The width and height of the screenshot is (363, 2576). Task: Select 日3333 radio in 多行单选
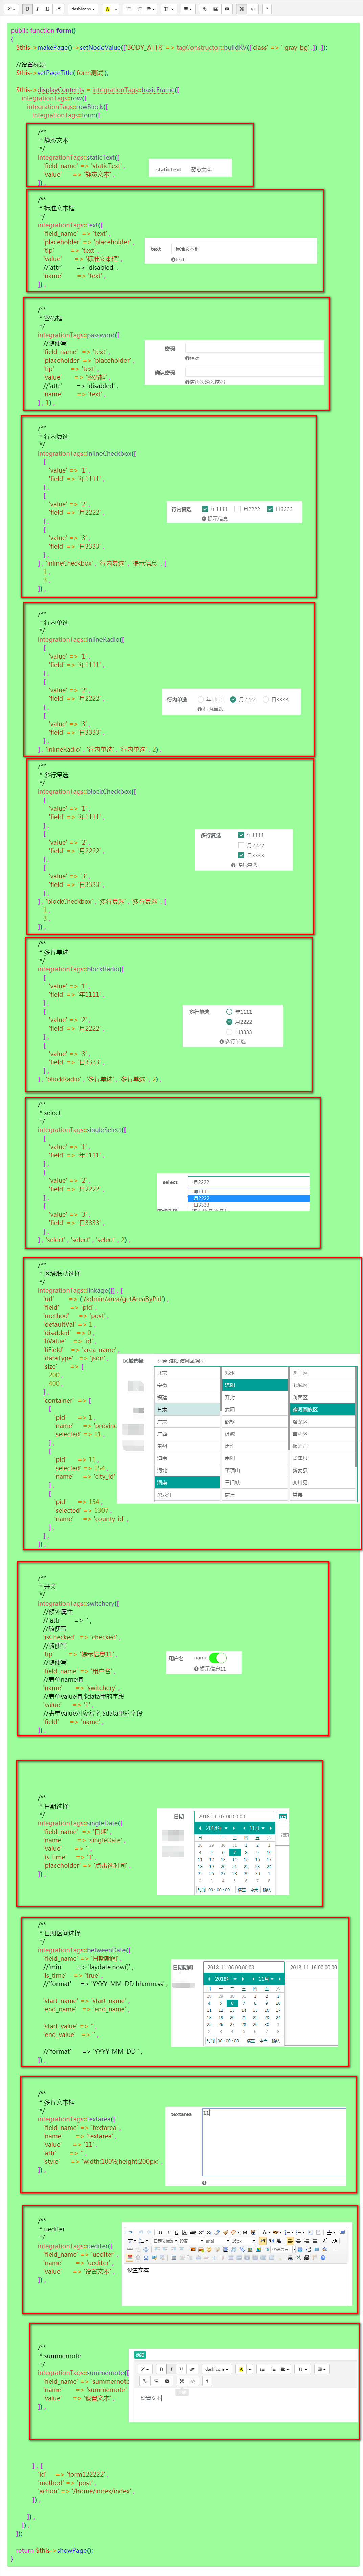coord(229,1032)
